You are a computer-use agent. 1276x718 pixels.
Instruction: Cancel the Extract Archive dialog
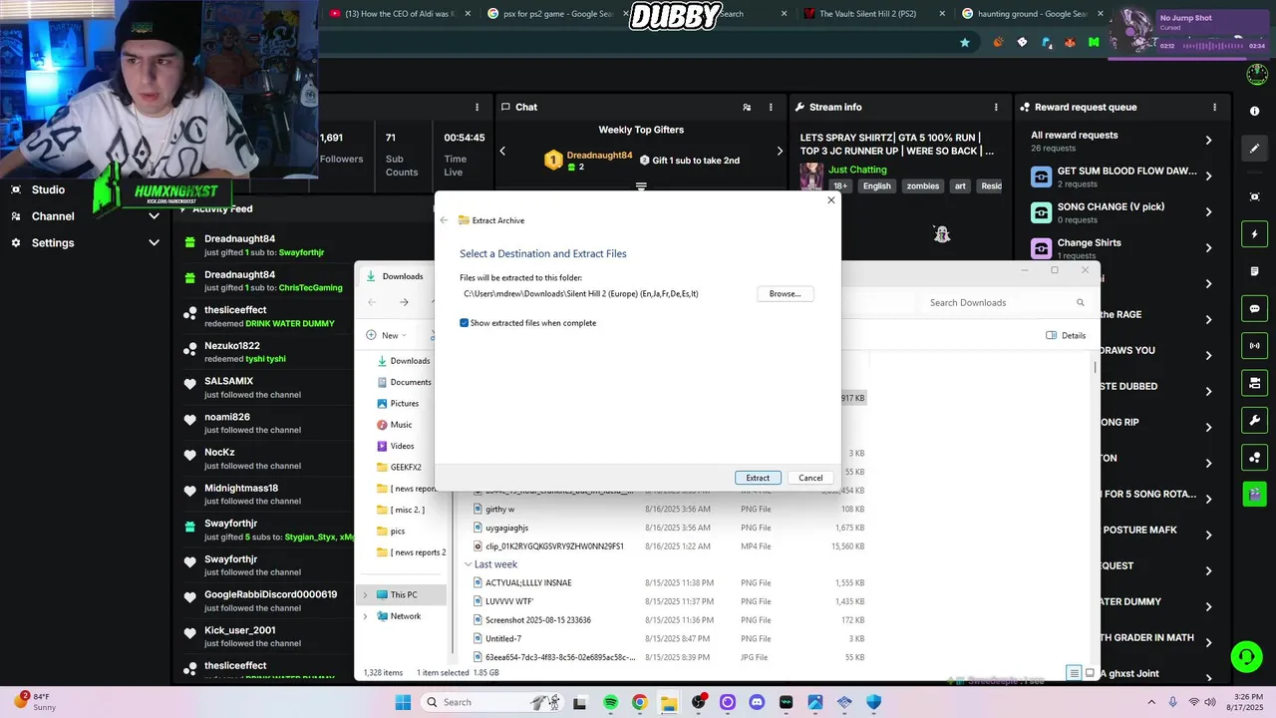click(810, 478)
